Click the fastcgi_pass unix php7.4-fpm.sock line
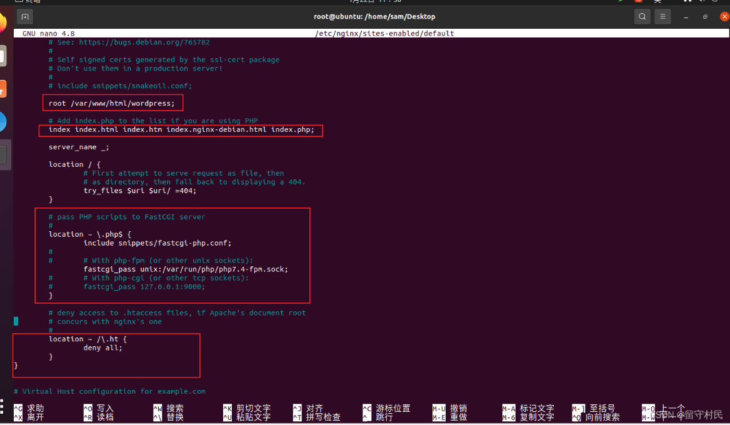730x425 pixels. point(186,269)
